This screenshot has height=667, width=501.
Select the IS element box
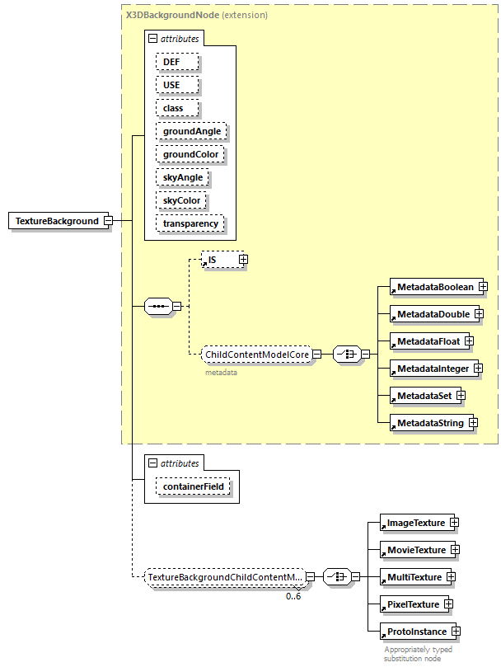(221, 259)
